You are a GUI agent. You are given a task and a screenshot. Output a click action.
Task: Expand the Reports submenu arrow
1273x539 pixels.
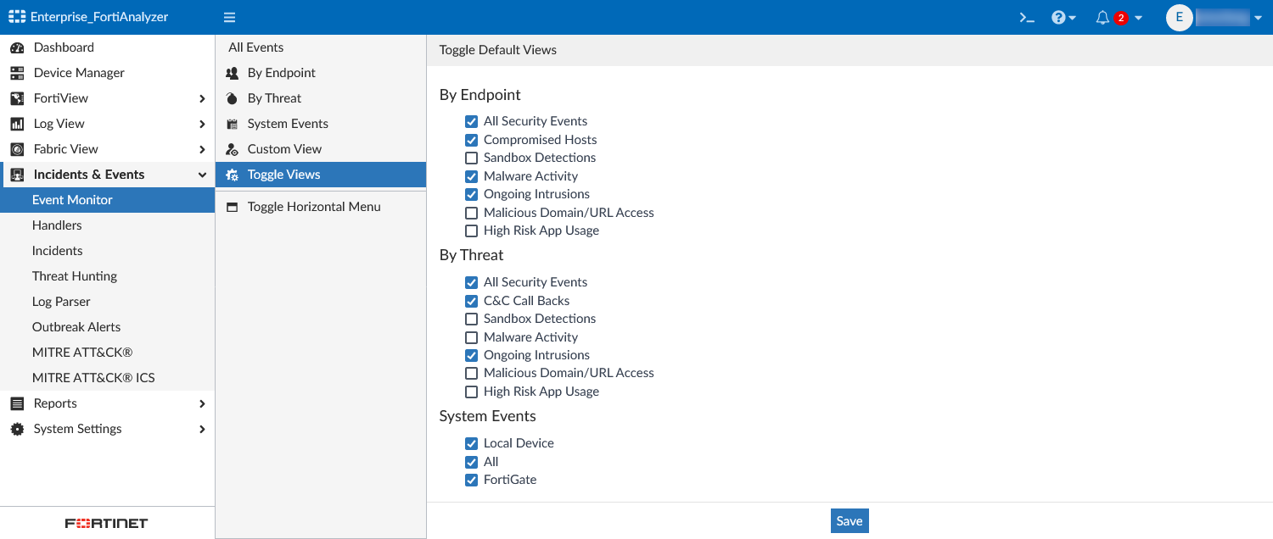[202, 403]
